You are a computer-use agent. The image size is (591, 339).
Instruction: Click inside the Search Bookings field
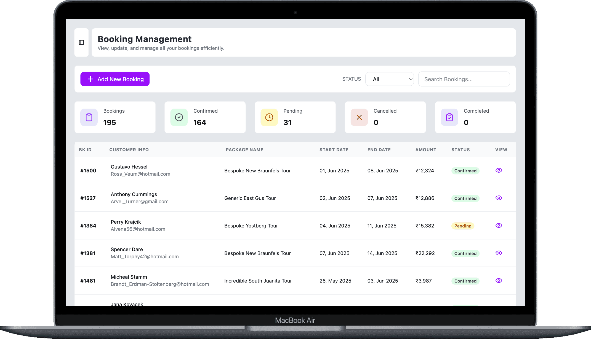(464, 79)
